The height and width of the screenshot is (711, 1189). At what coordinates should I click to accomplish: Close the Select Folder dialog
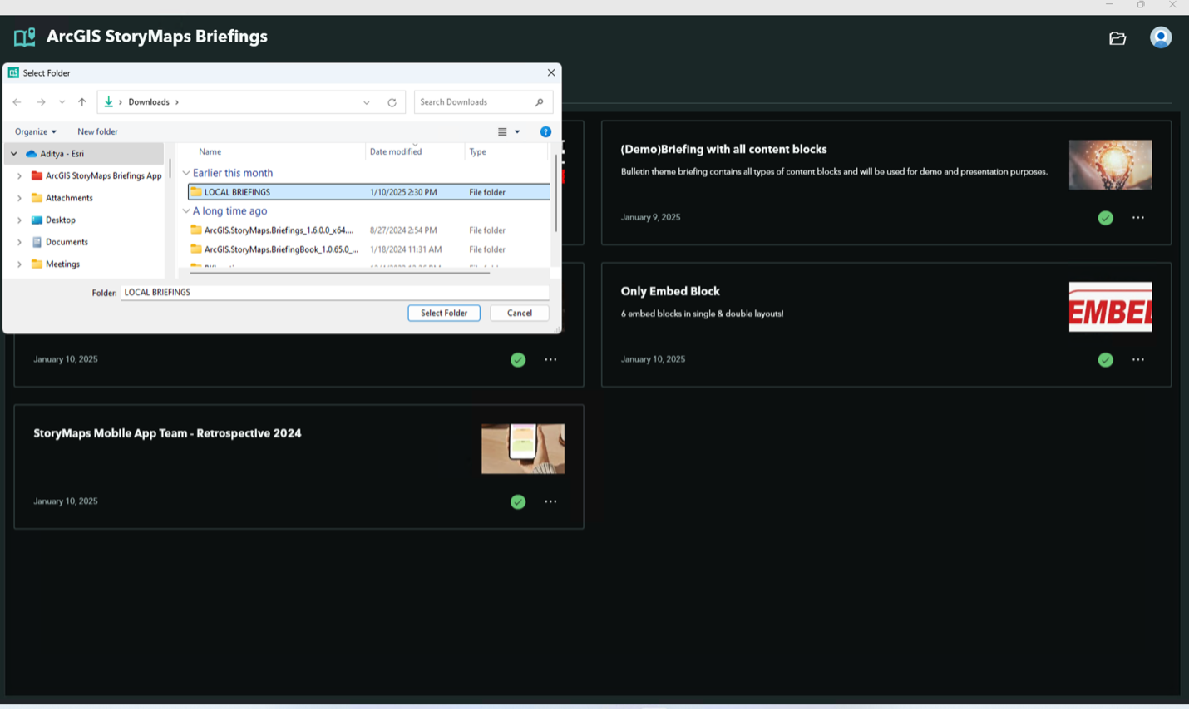[550, 72]
